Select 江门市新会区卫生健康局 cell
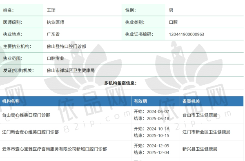 pyautogui.click(x=206, y=132)
